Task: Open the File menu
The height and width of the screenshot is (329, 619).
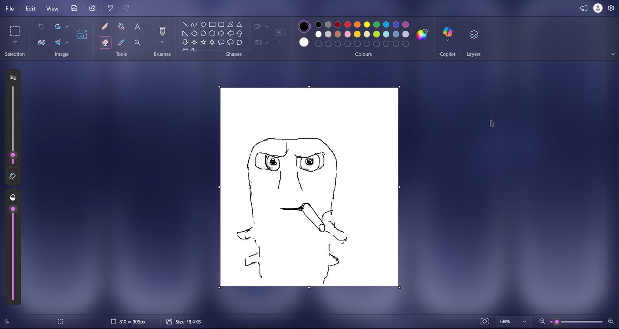Action: coord(10,9)
